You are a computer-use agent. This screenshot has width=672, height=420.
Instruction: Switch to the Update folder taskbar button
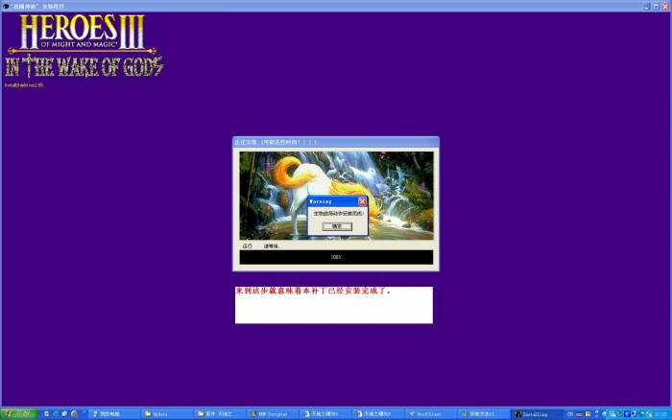click(166, 414)
